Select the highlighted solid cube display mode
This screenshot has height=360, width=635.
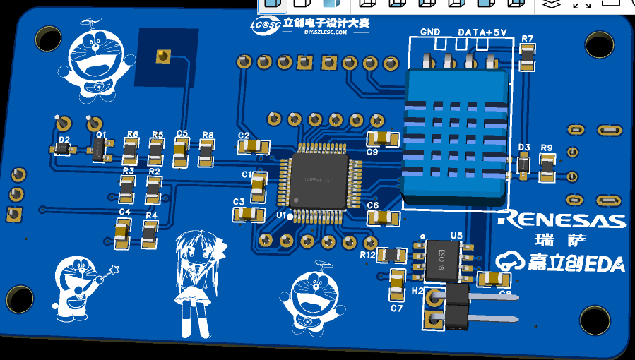point(272,5)
